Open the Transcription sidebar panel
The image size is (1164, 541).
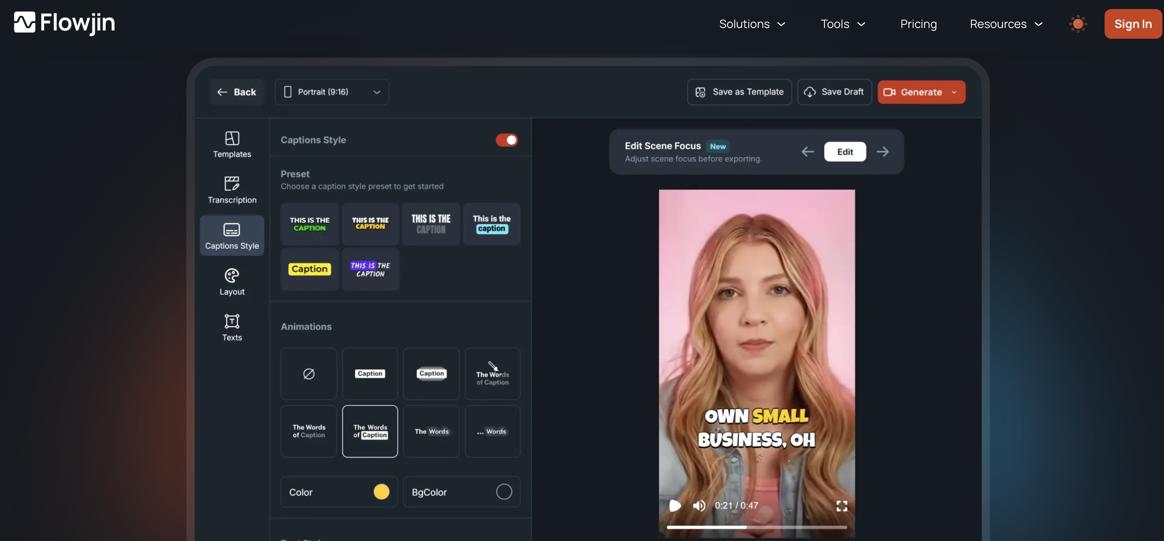(232, 190)
